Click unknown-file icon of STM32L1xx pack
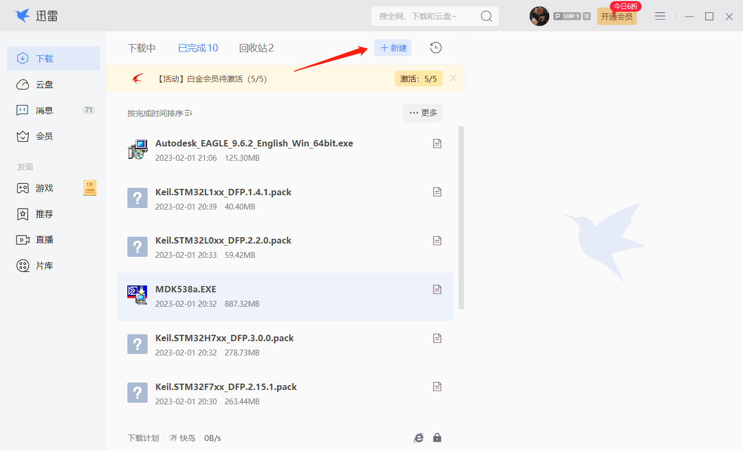This screenshot has height=451, width=743. (137, 198)
